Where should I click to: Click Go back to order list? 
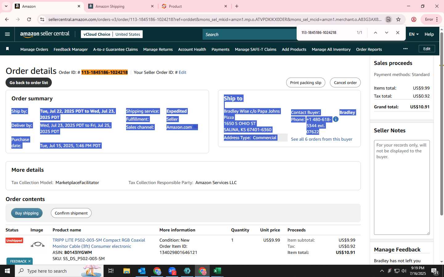tap(29, 82)
